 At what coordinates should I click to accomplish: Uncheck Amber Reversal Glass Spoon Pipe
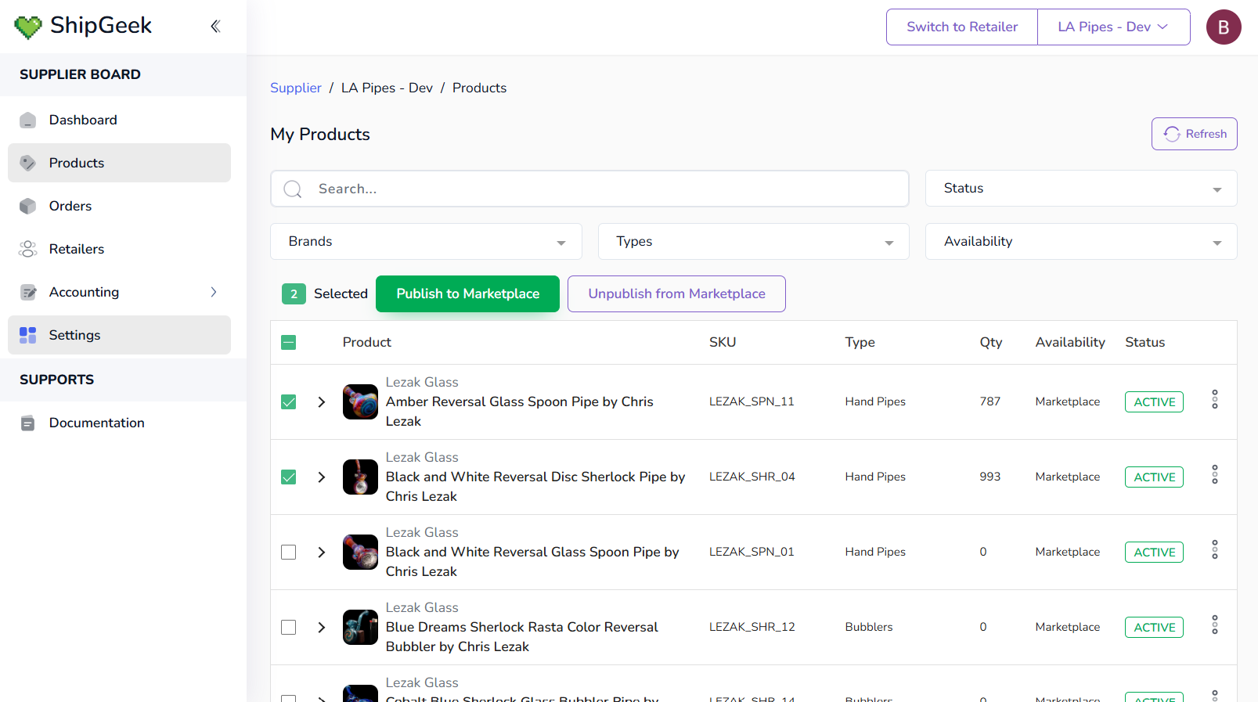(x=289, y=401)
